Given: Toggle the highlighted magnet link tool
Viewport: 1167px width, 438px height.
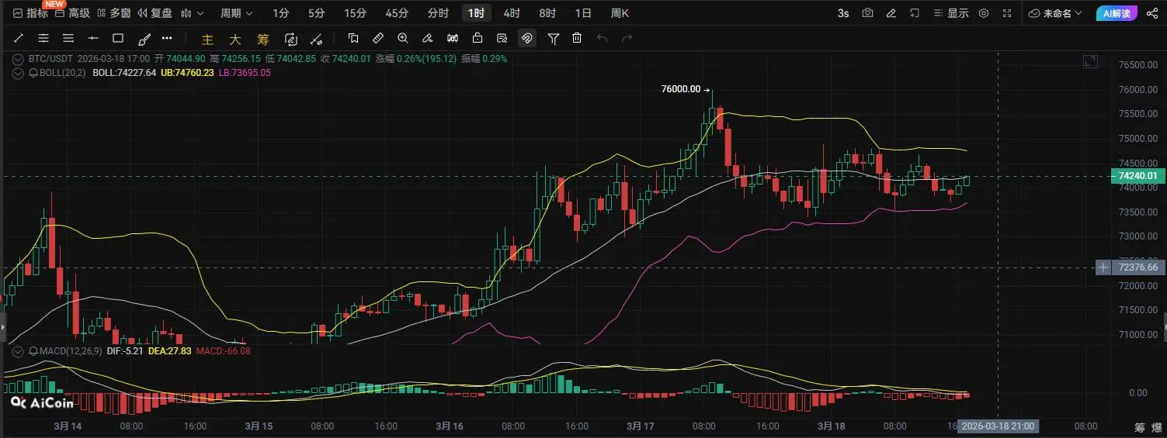Looking at the screenshot, I should pyautogui.click(x=527, y=38).
